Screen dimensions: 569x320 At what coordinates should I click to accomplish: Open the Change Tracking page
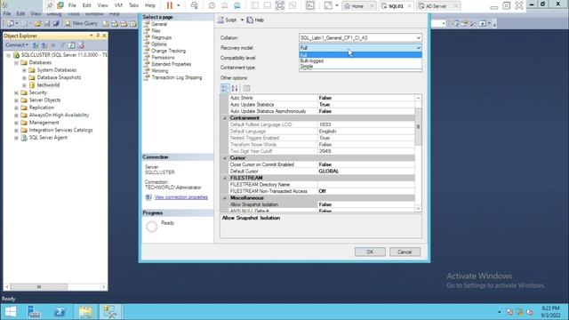click(168, 51)
